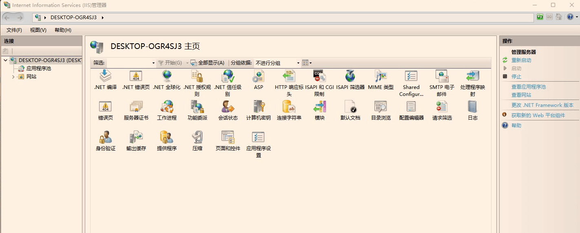Open the 处理程序映射 feature

472,83
